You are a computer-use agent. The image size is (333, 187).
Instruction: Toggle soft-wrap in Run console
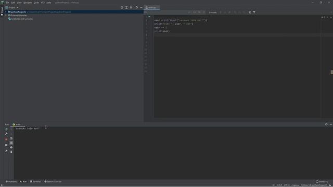[11, 139]
